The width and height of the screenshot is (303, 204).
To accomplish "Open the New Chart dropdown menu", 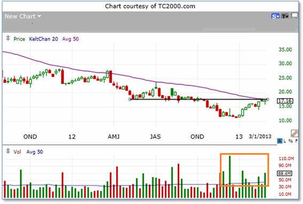I will [x=22, y=17].
